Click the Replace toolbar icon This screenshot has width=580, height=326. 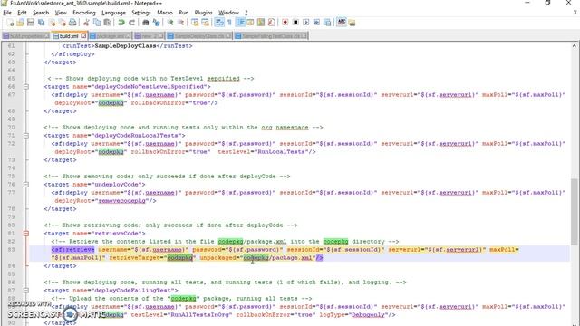pos(156,23)
